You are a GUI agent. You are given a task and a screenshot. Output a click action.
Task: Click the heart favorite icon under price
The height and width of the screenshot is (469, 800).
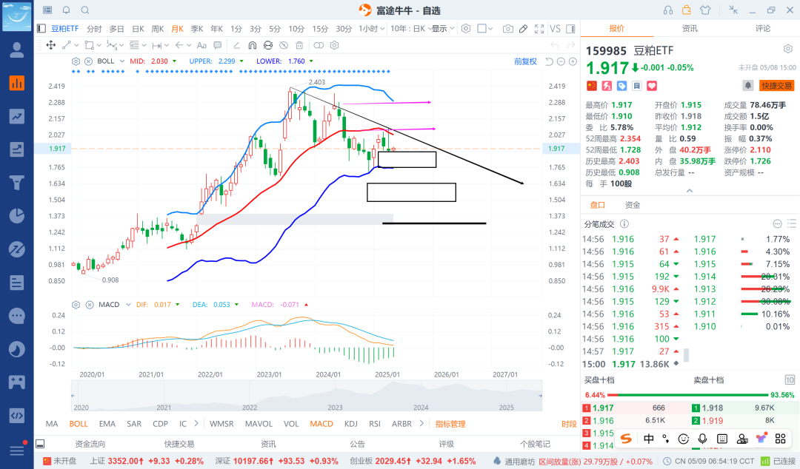(x=652, y=86)
